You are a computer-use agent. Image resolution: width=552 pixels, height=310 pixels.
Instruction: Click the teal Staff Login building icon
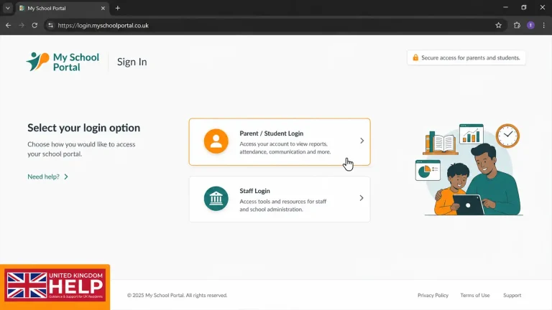point(216,199)
